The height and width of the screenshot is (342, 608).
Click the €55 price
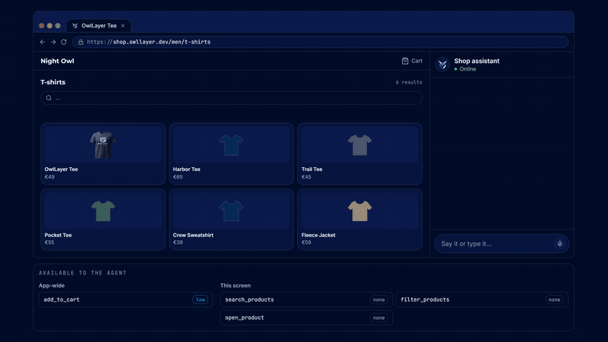pos(49,242)
